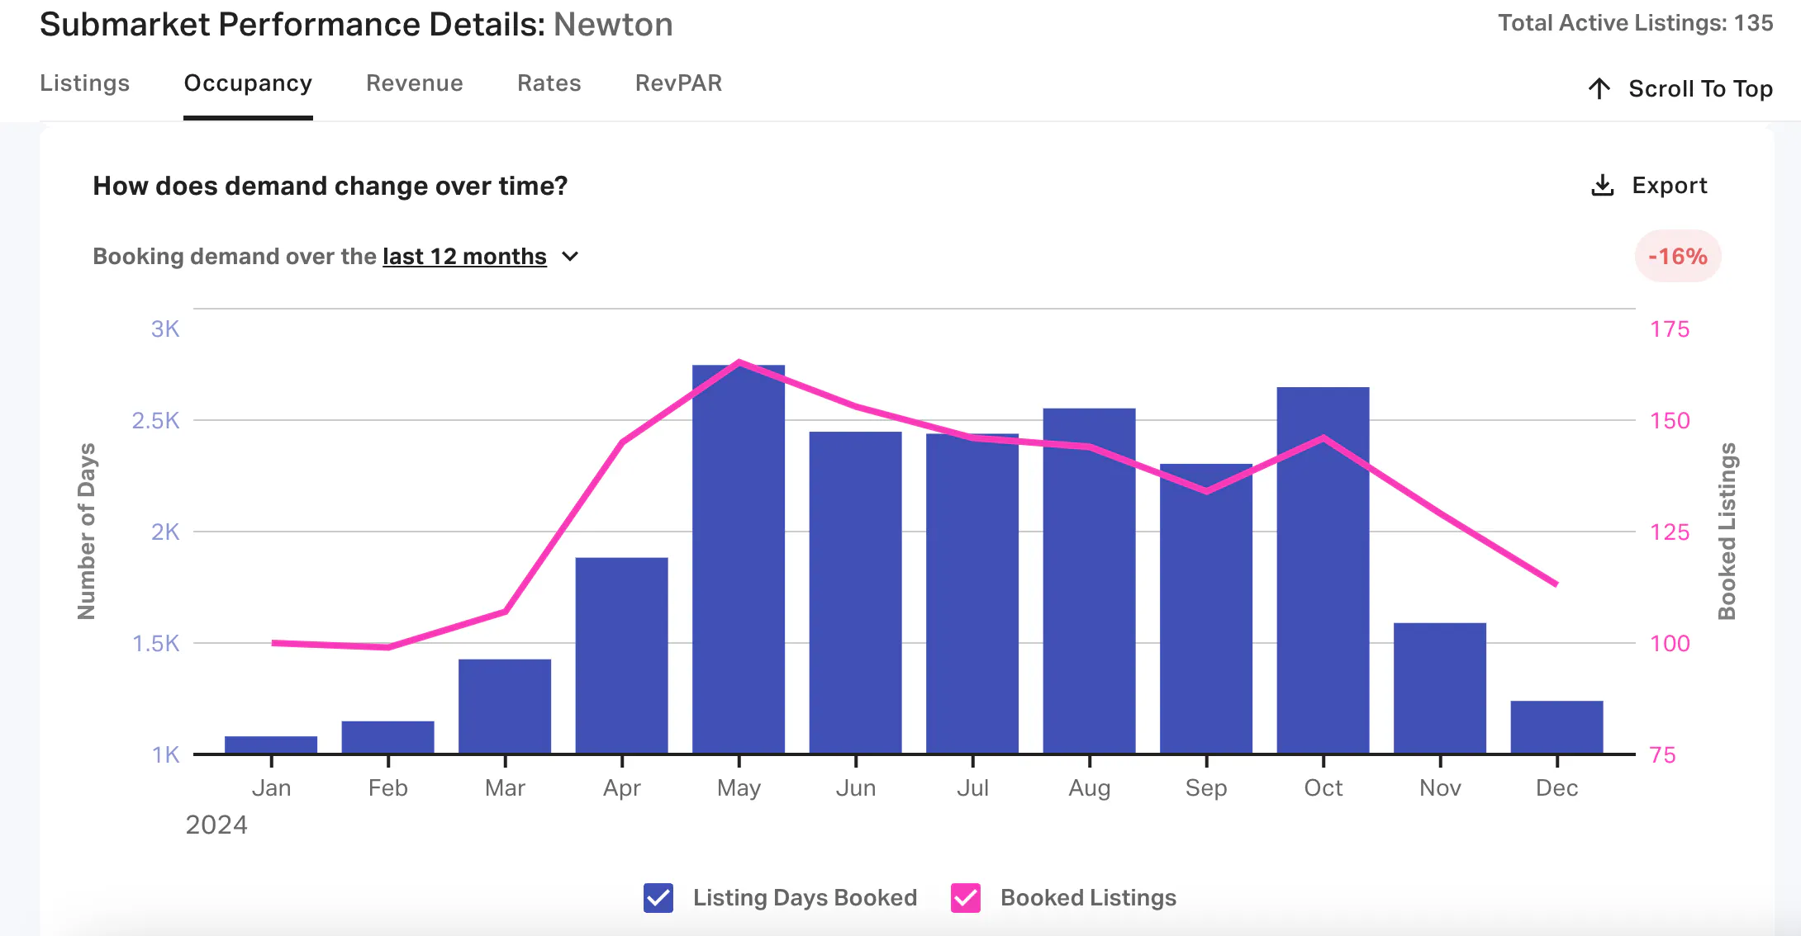The image size is (1801, 936).
Task: Click the Export button label
Action: (1670, 186)
